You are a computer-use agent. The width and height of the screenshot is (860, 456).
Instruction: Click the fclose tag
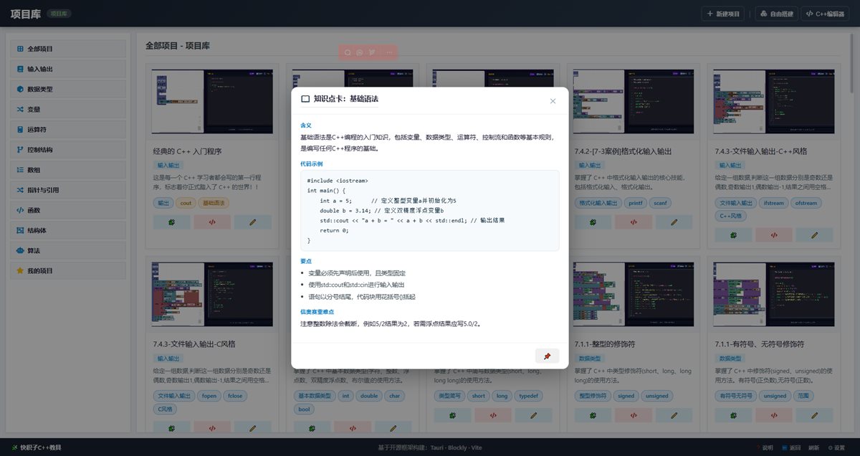coord(235,396)
